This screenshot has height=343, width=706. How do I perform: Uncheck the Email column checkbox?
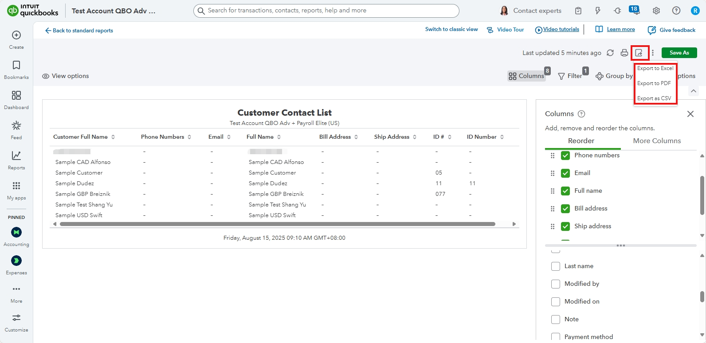point(565,173)
